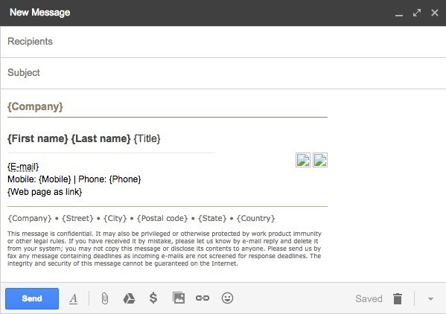Click the {Title} placeholder

tap(147, 138)
